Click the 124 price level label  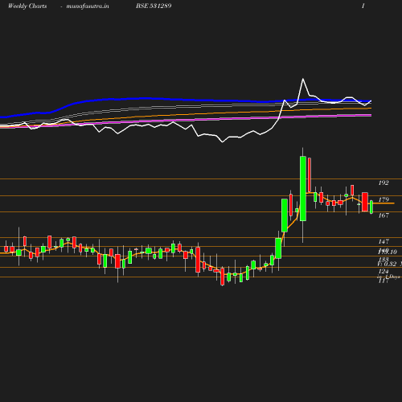[384, 271]
